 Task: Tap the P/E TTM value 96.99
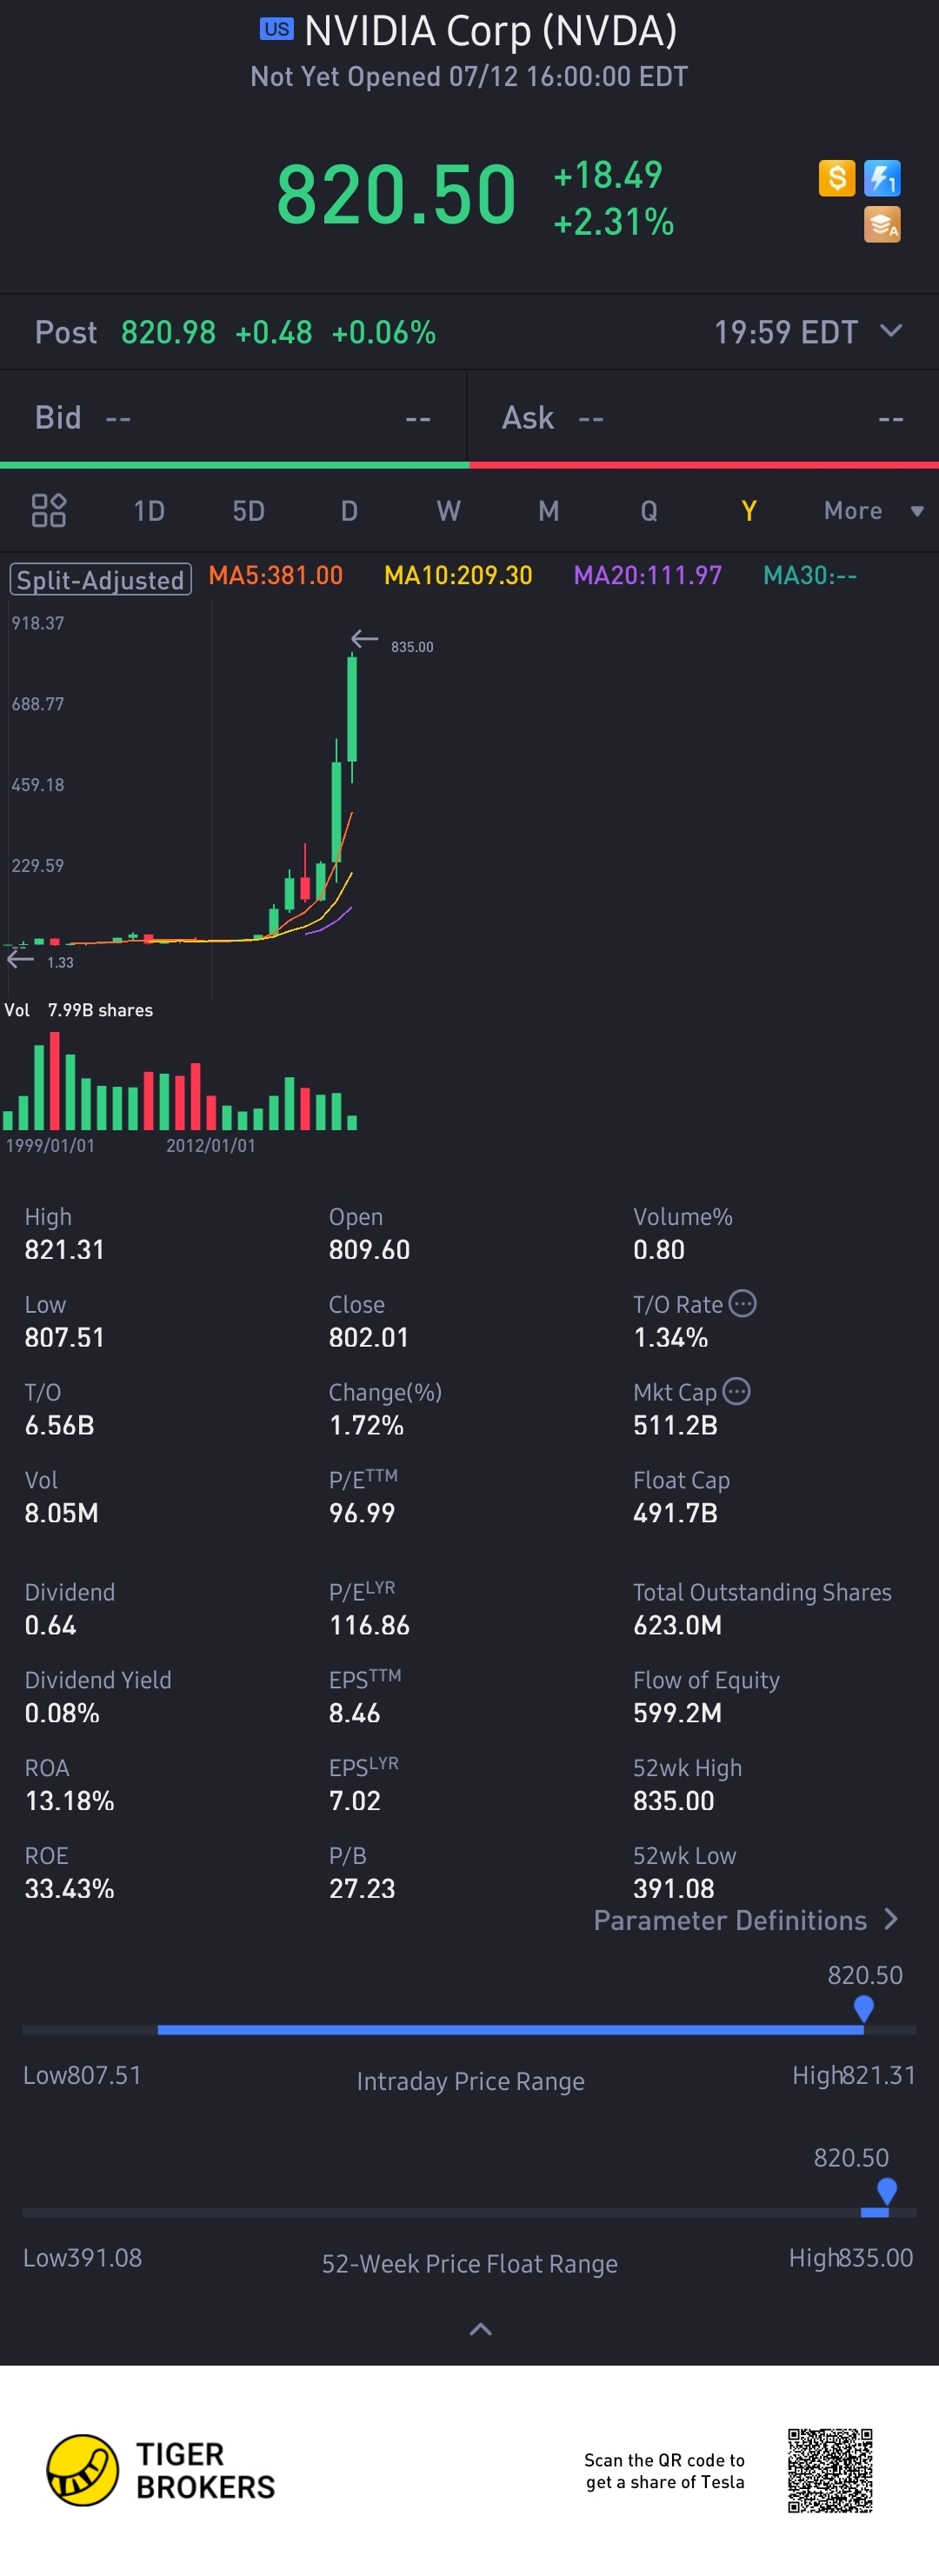pos(362,1513)
